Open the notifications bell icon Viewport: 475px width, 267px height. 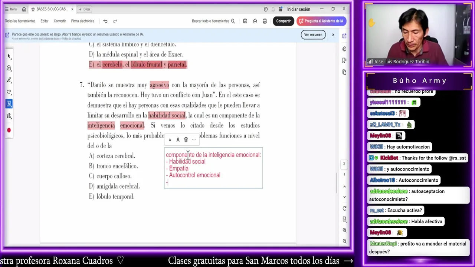coord(273,9)
